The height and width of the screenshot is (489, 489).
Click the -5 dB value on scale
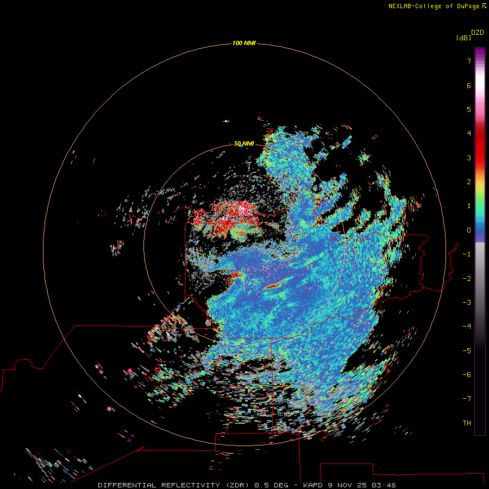[467, 351]
